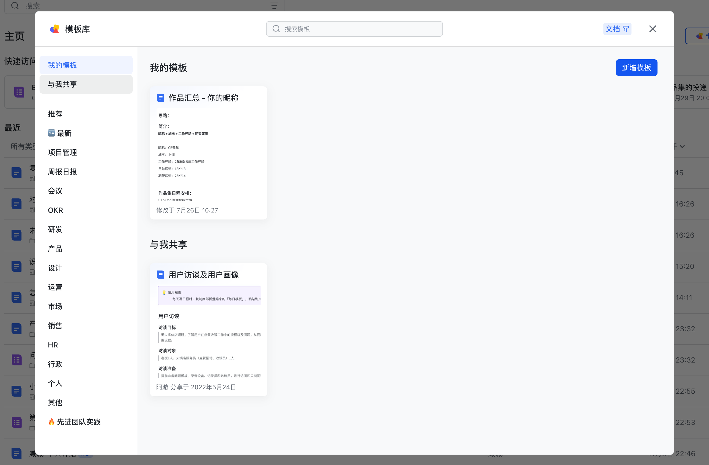Open the 作品汇总 - 你的昵称 template preview
Viewport: 709px width, 465px height.
[209, 155]
